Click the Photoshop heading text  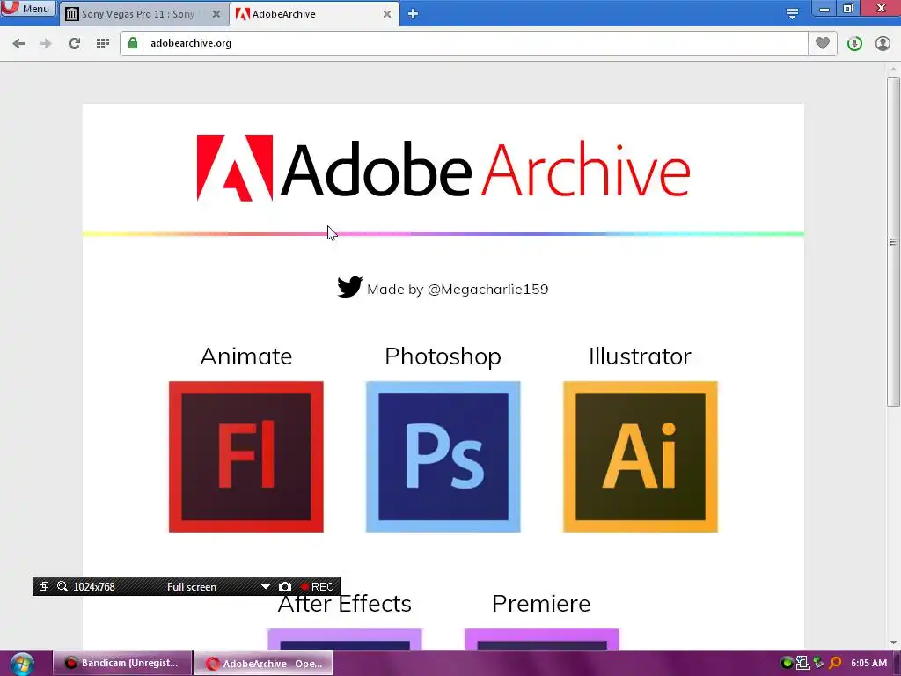443,356
